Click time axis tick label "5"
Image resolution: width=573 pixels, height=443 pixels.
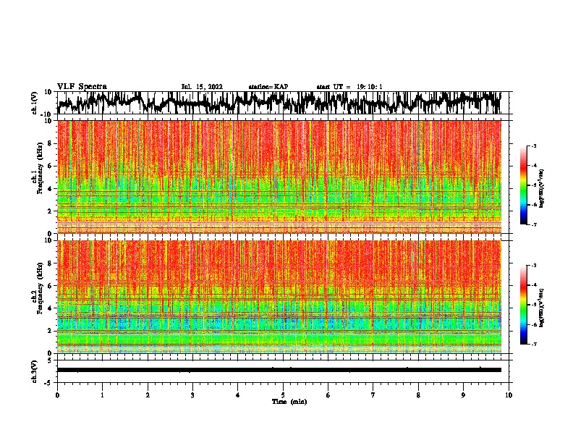point(283,395)
